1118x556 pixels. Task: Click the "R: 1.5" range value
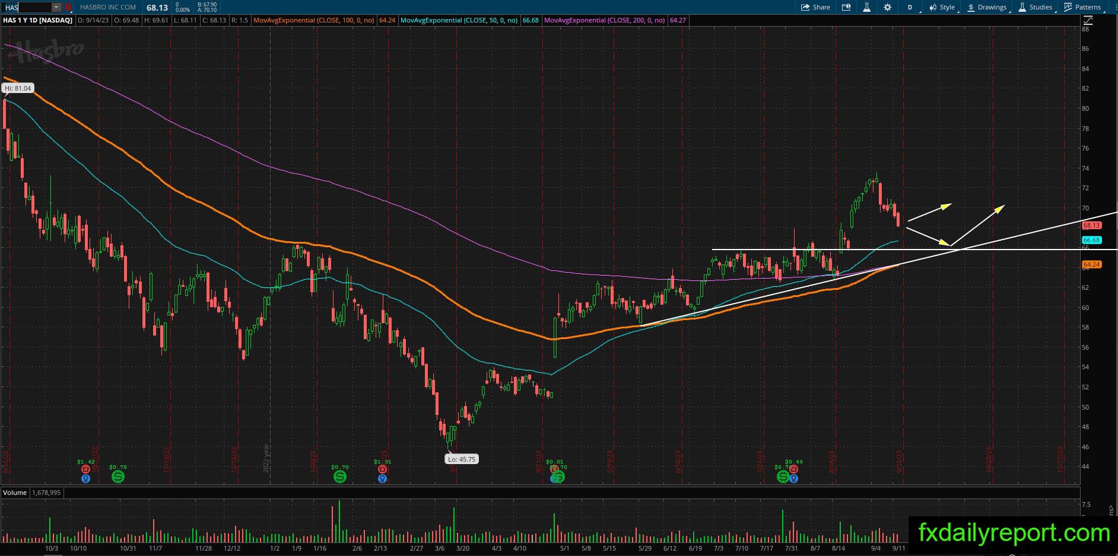click(x=240, y=20)
